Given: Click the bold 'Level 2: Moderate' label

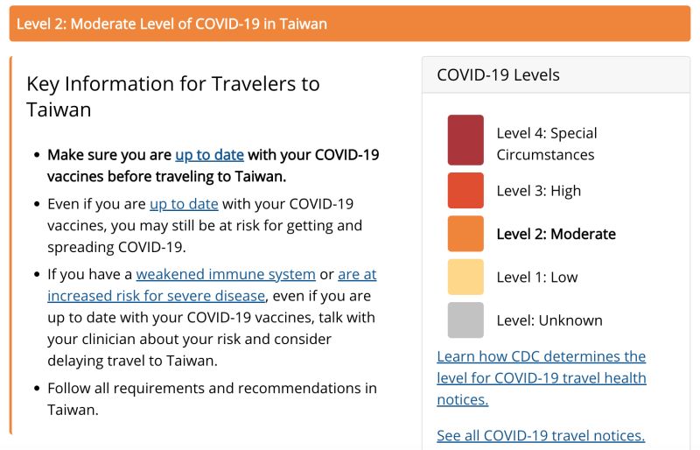Looking at the screenshot, I should point(556,234).
